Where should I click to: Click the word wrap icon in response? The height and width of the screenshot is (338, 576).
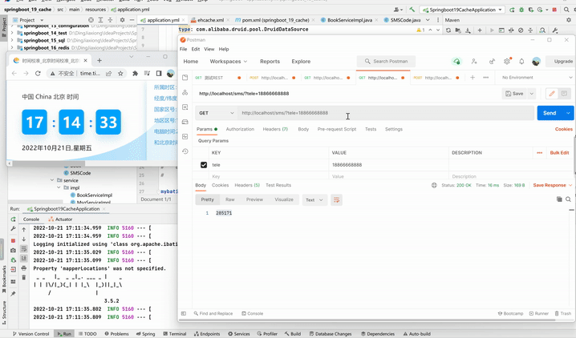click(x=337, y=199)
